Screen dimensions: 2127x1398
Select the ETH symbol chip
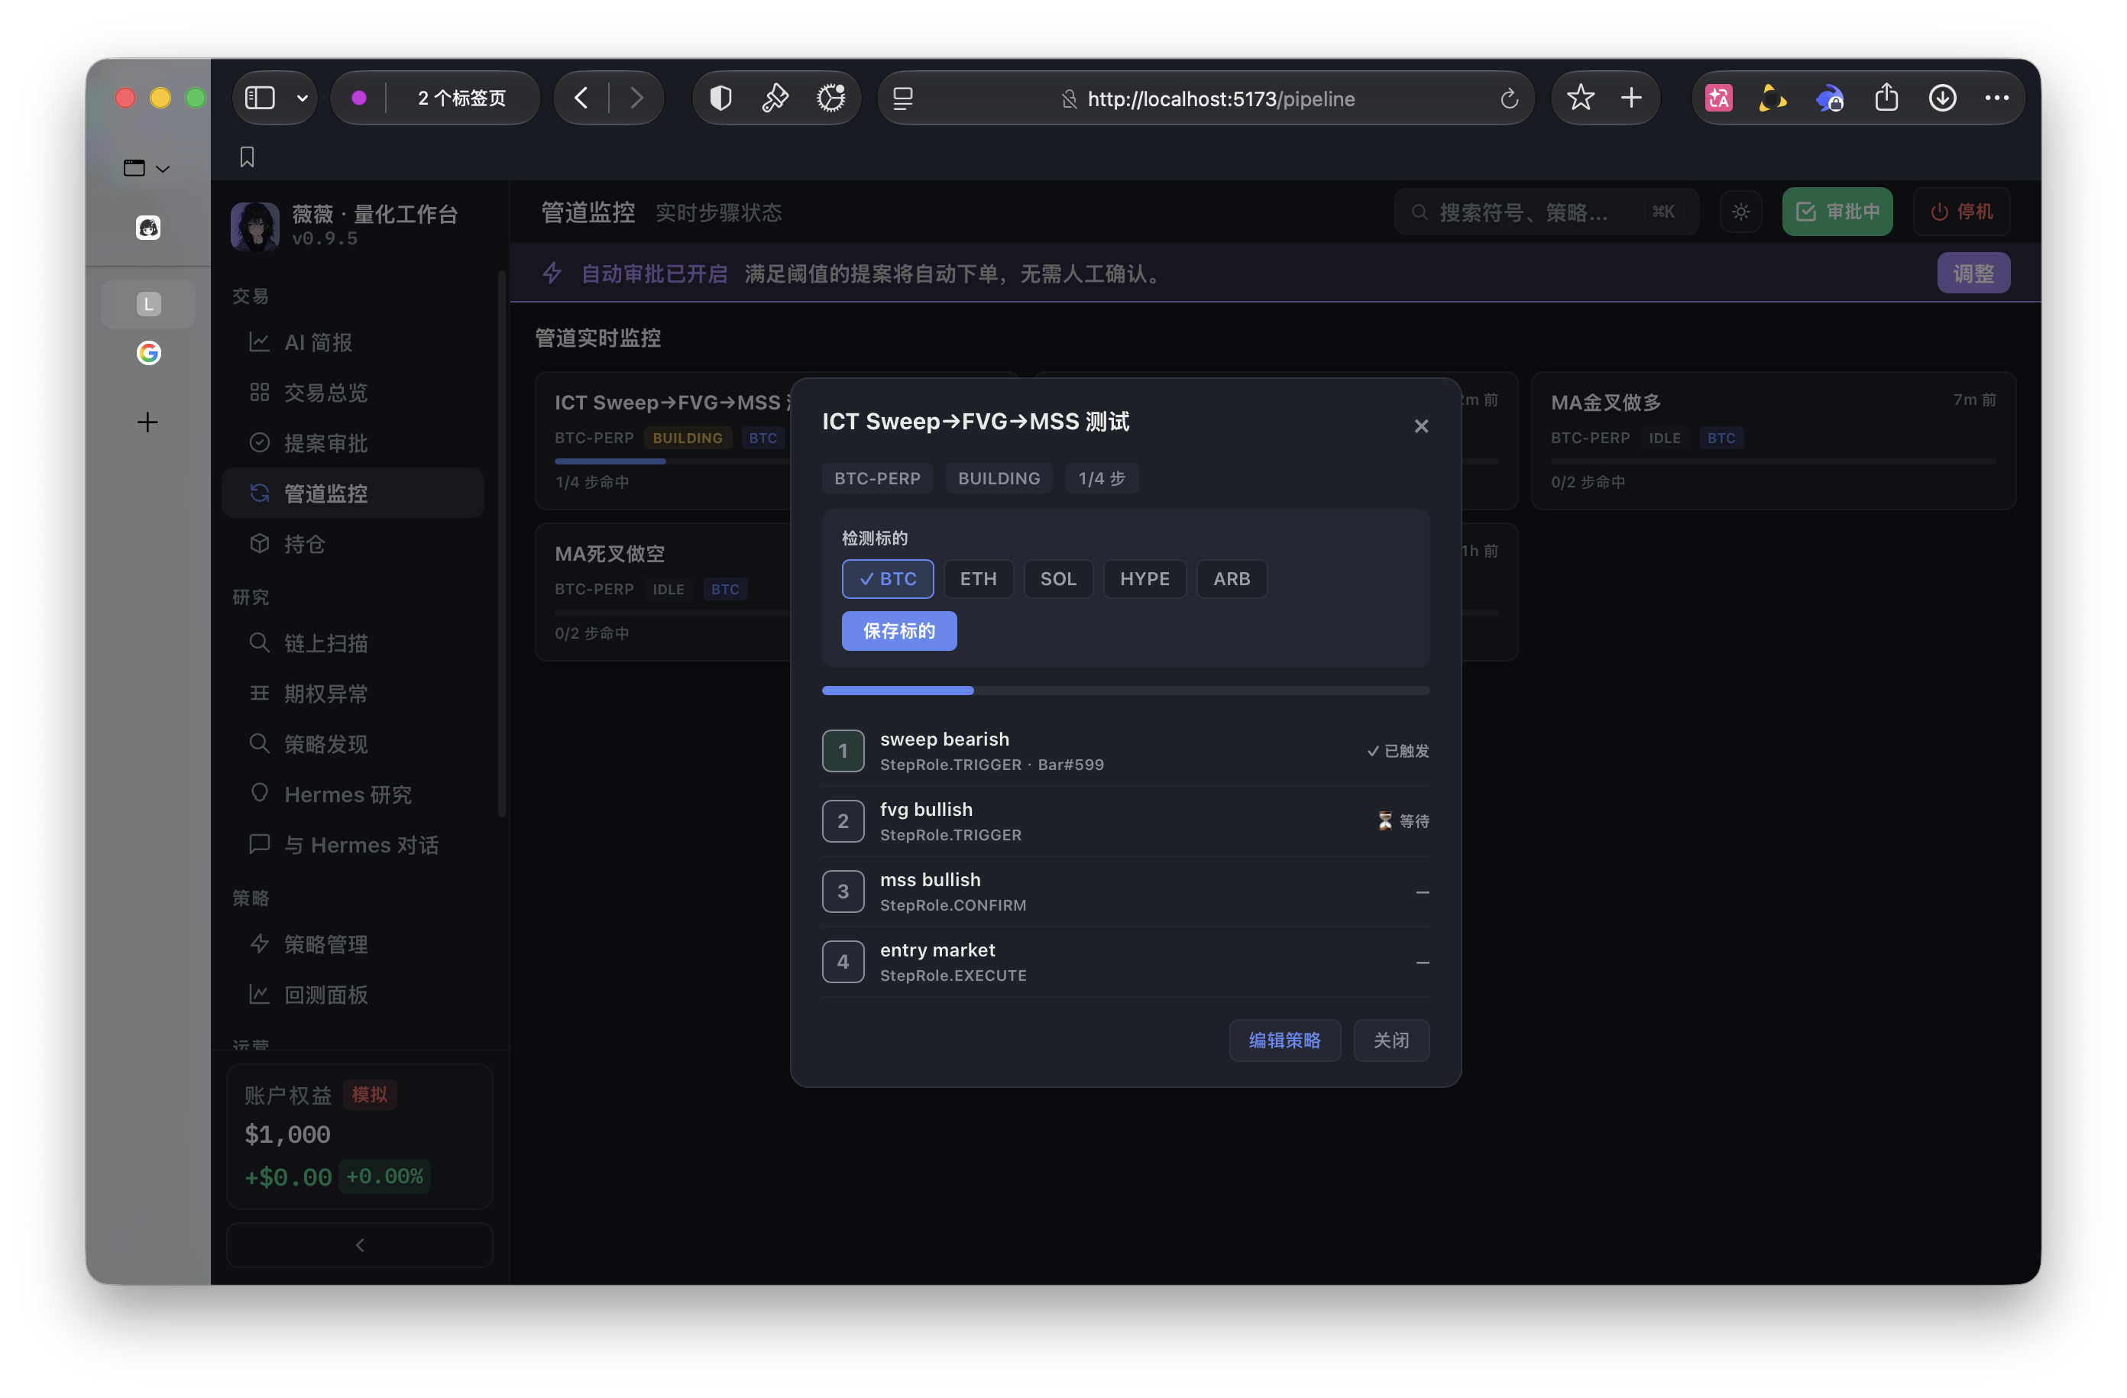(x=978, y=579)
